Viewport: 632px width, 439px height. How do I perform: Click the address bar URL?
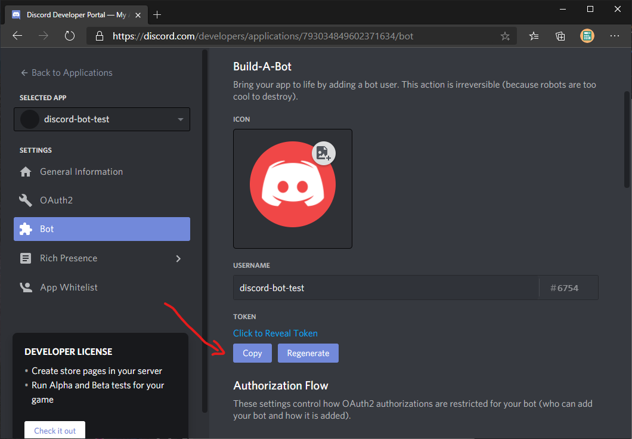click(x=263, y=36)
